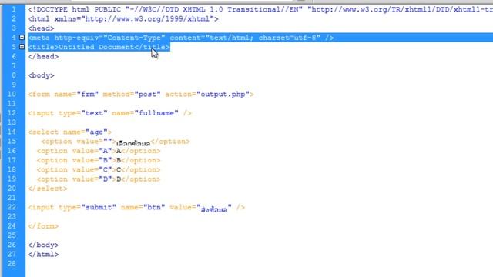Image resolution: width=493 pixels, height=277 pixels.
Task: Click the html xmlns tag on line 2
Action: [x=123, y=18]
